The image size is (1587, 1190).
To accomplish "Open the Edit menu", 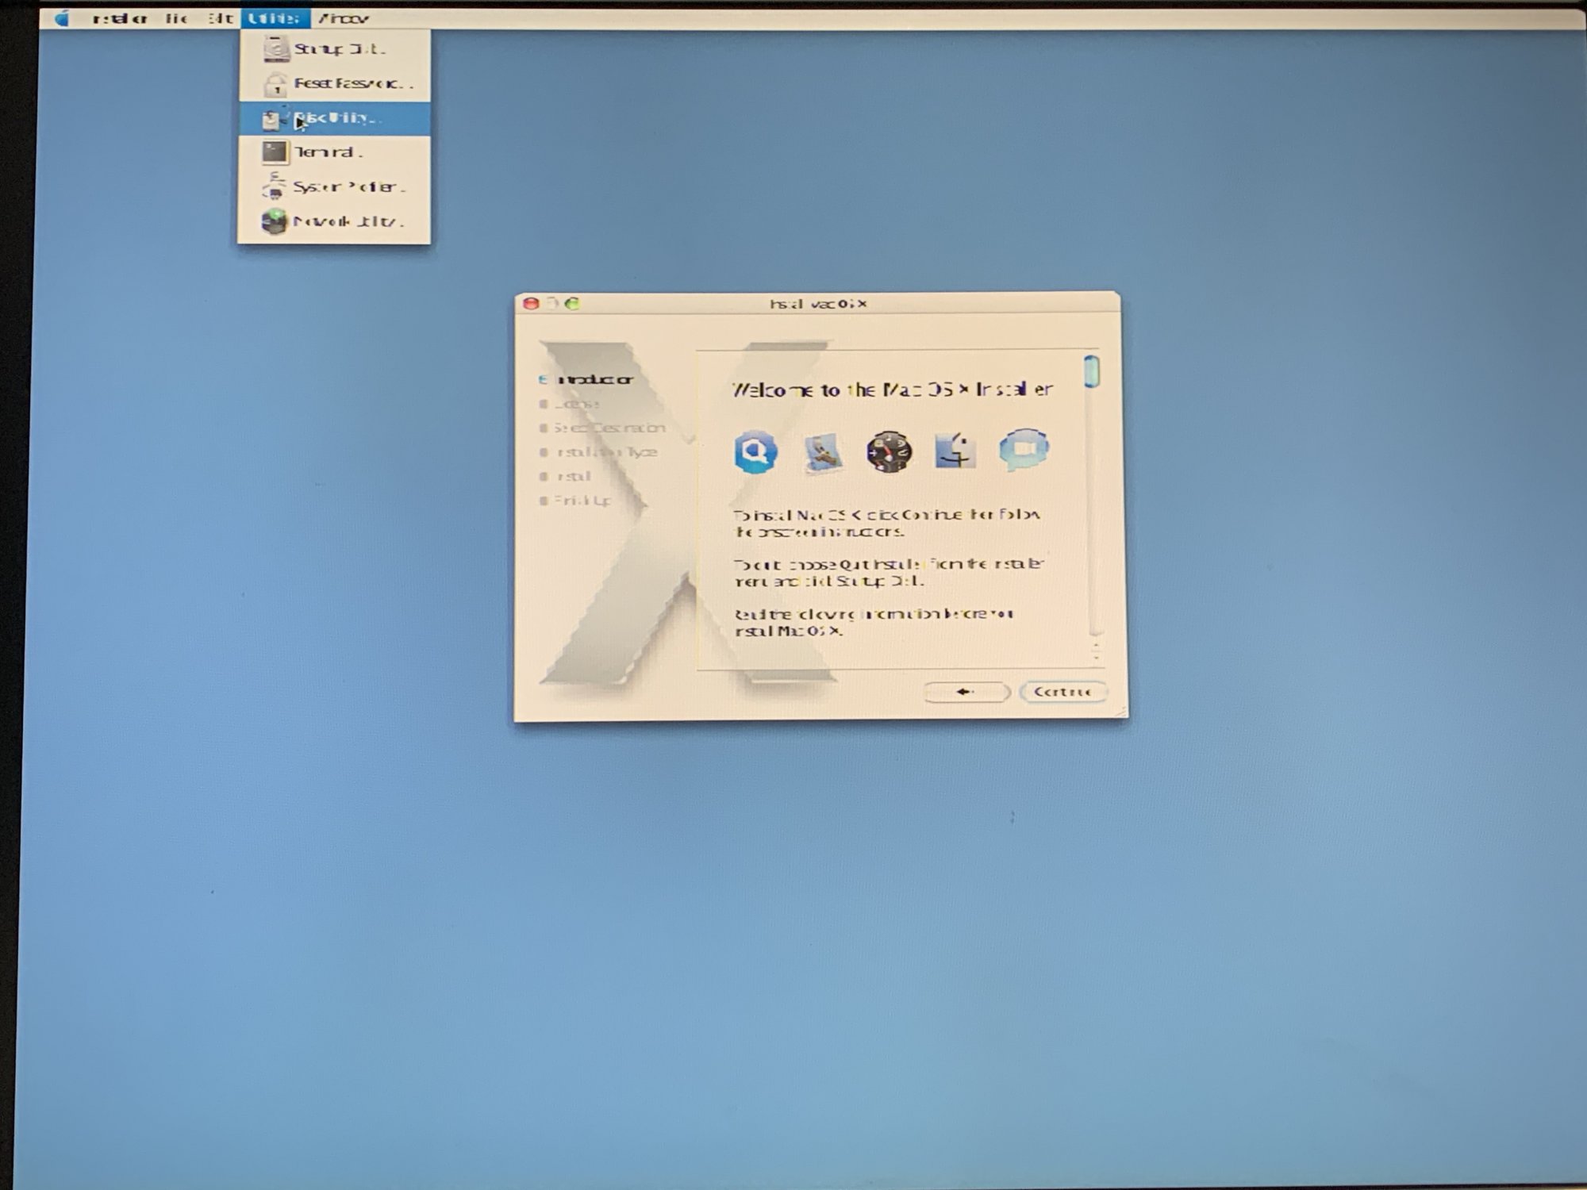I will click(220, 17).
